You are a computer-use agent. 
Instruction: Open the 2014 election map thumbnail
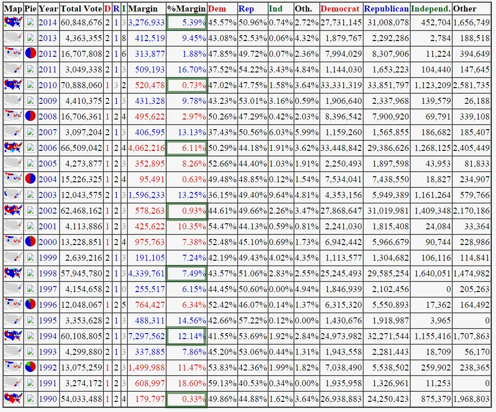pos(13,23)
